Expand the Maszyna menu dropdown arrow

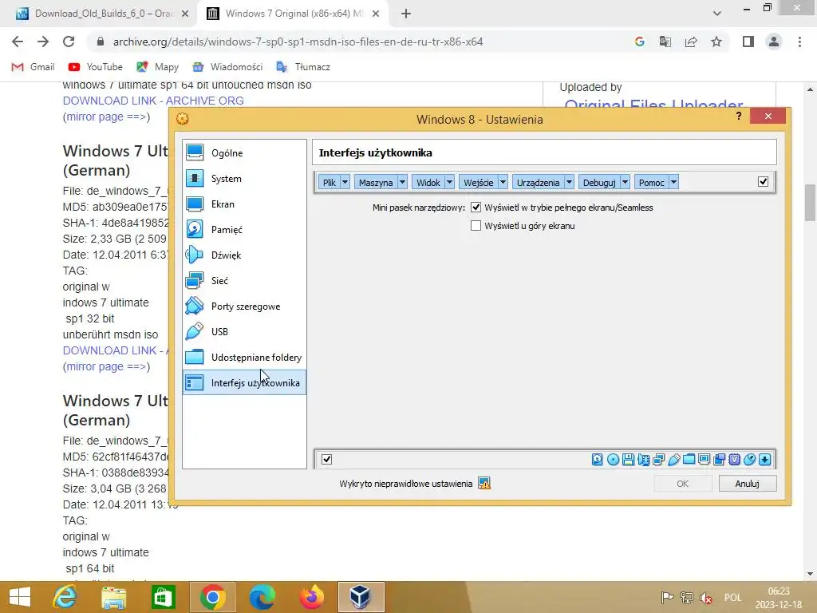(402, 183)
